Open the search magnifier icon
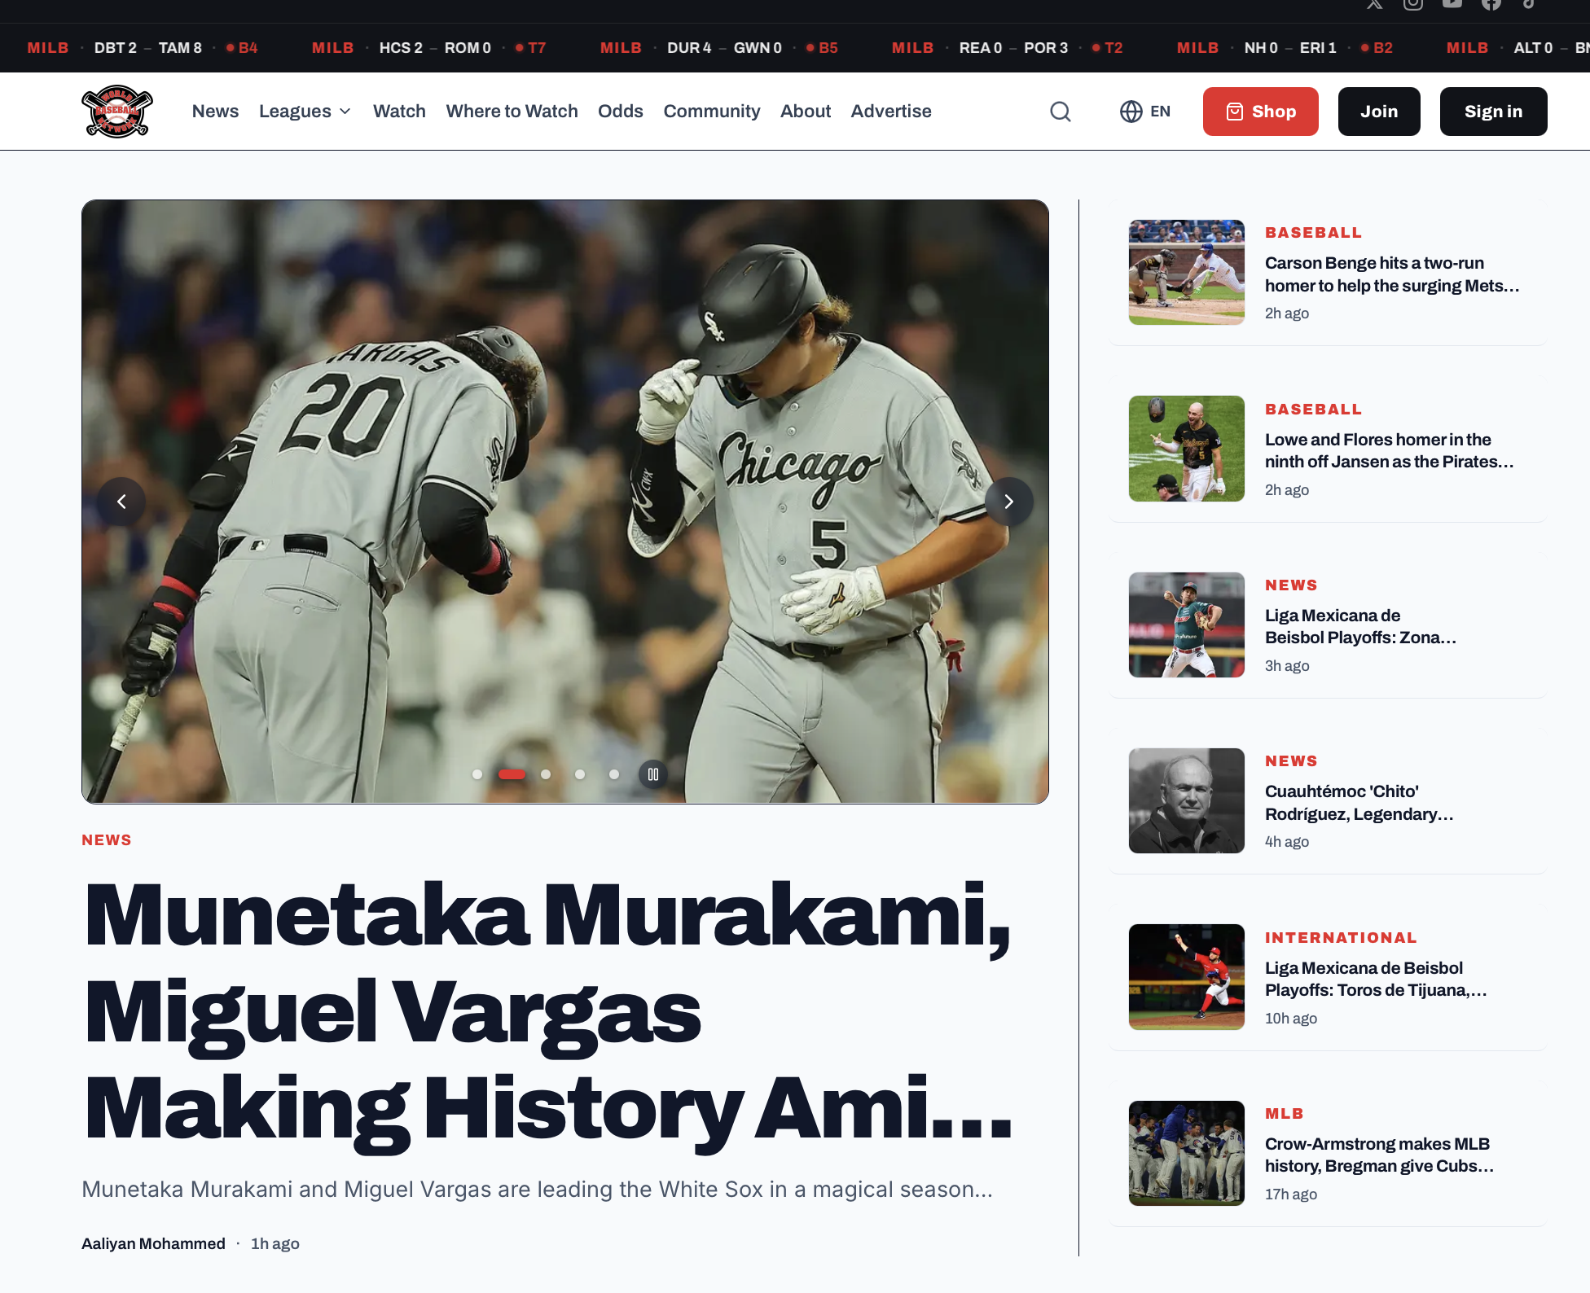 [x=1061, y=112]
